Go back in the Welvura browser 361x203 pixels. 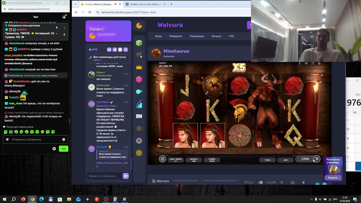[x=76, y=12]
